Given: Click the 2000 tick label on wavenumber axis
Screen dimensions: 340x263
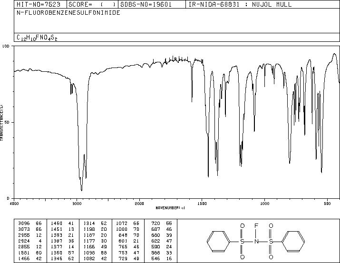Looking at the screenshot, I should point(139,204).
